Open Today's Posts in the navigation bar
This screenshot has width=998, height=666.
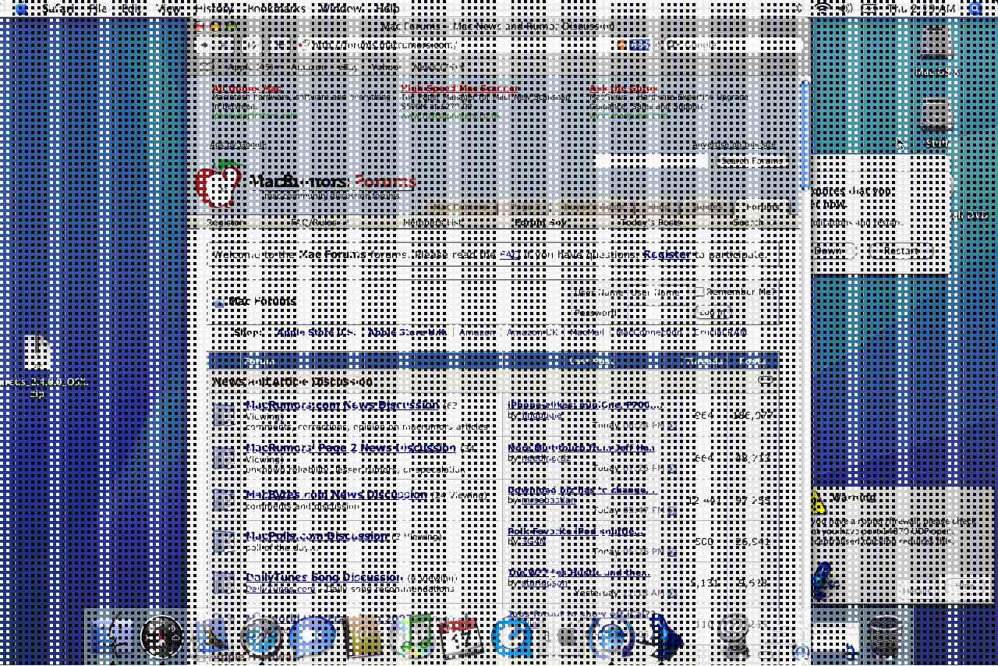[x=652, y=223]
